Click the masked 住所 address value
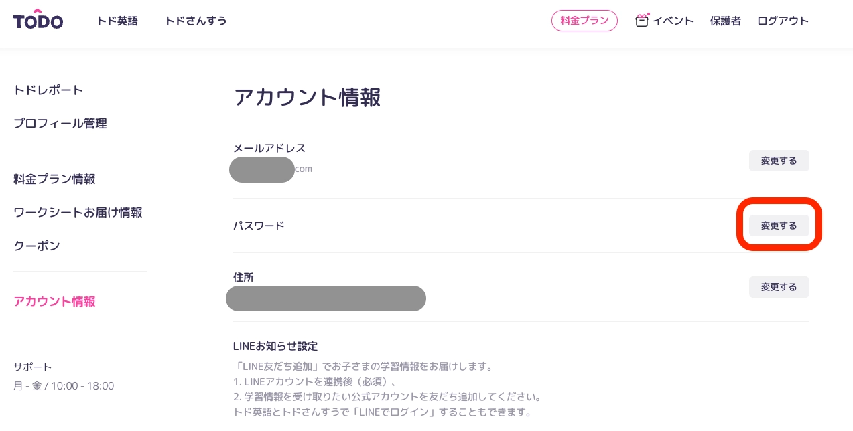Screen dimensions: 853x431 pos(326,298)
